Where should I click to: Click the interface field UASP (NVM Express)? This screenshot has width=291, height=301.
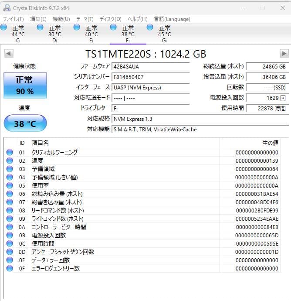point(150,87)
